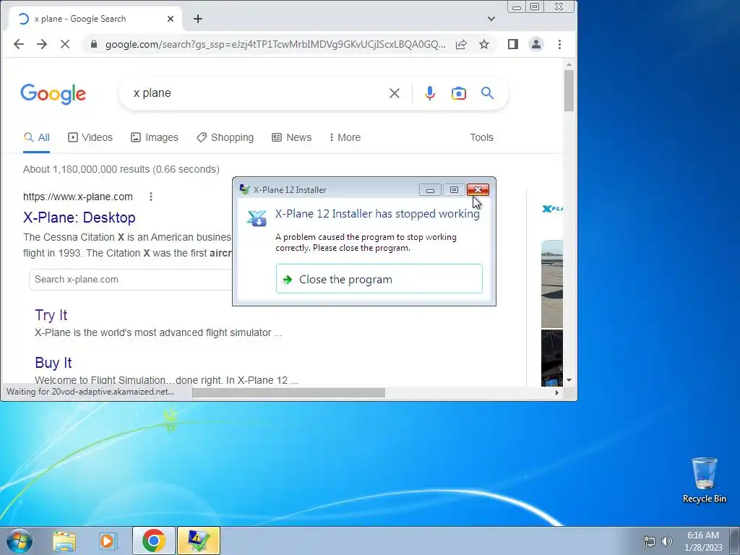Select the All results tab
This screenshot has height=555, width=740.
click(37, 137)
